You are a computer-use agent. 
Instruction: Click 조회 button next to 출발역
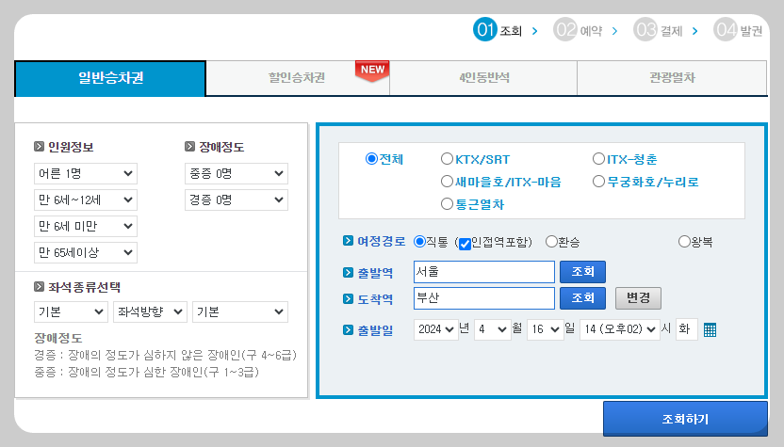pos(582,272)
